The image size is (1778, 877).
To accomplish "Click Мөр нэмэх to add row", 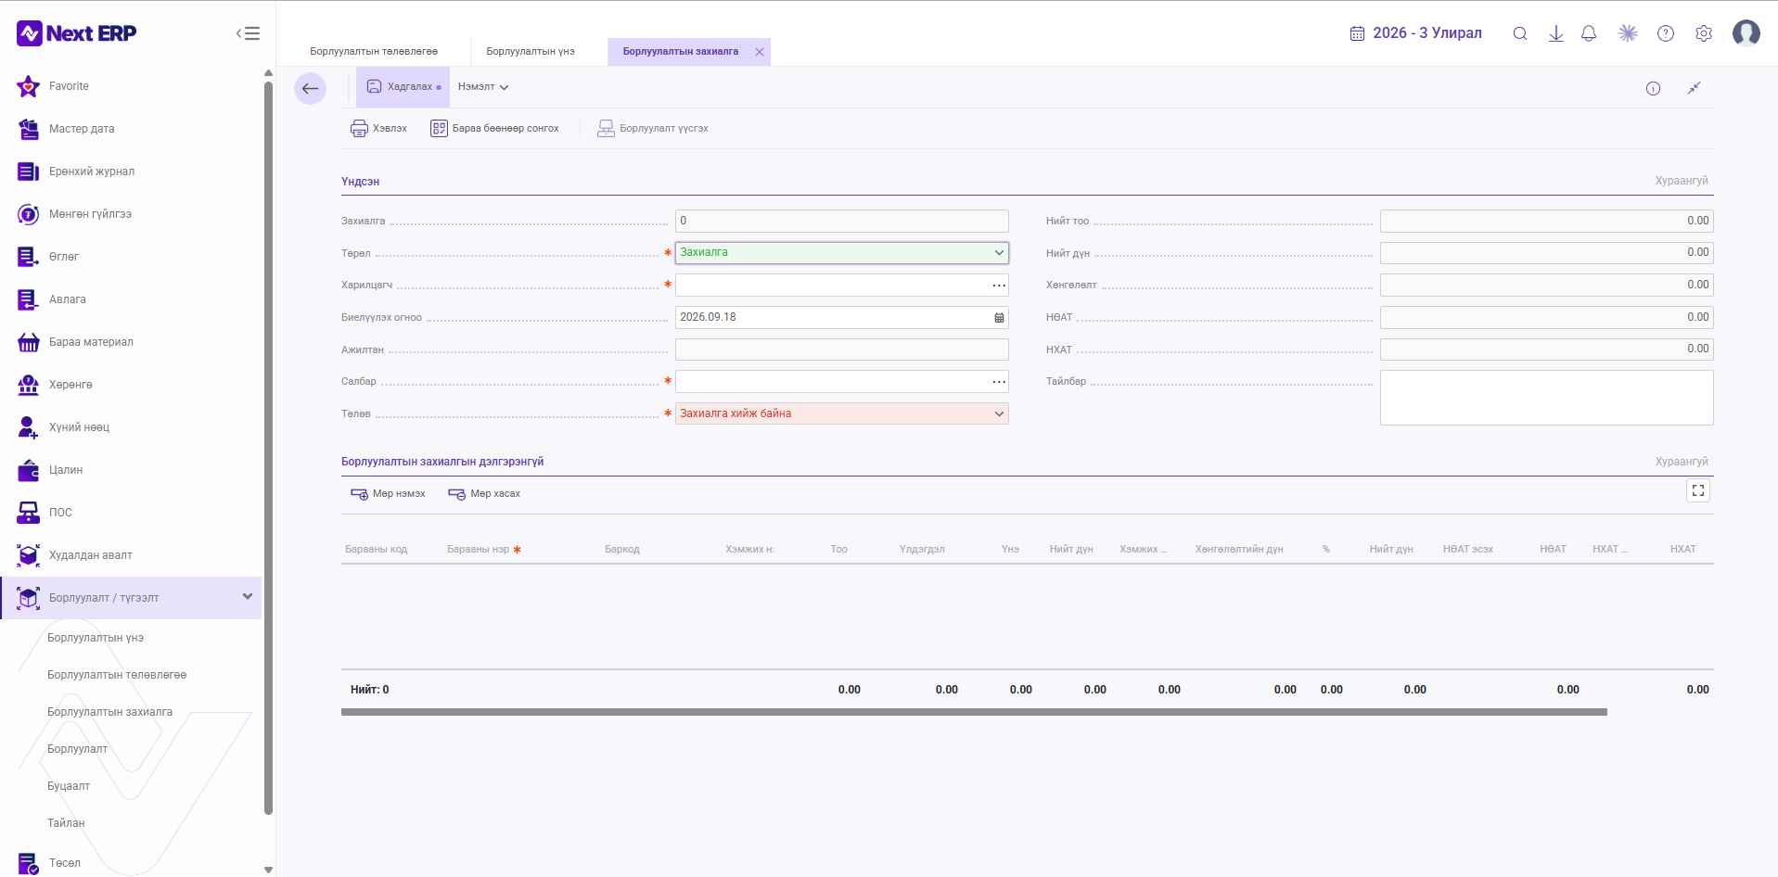I will pos(388,494).
